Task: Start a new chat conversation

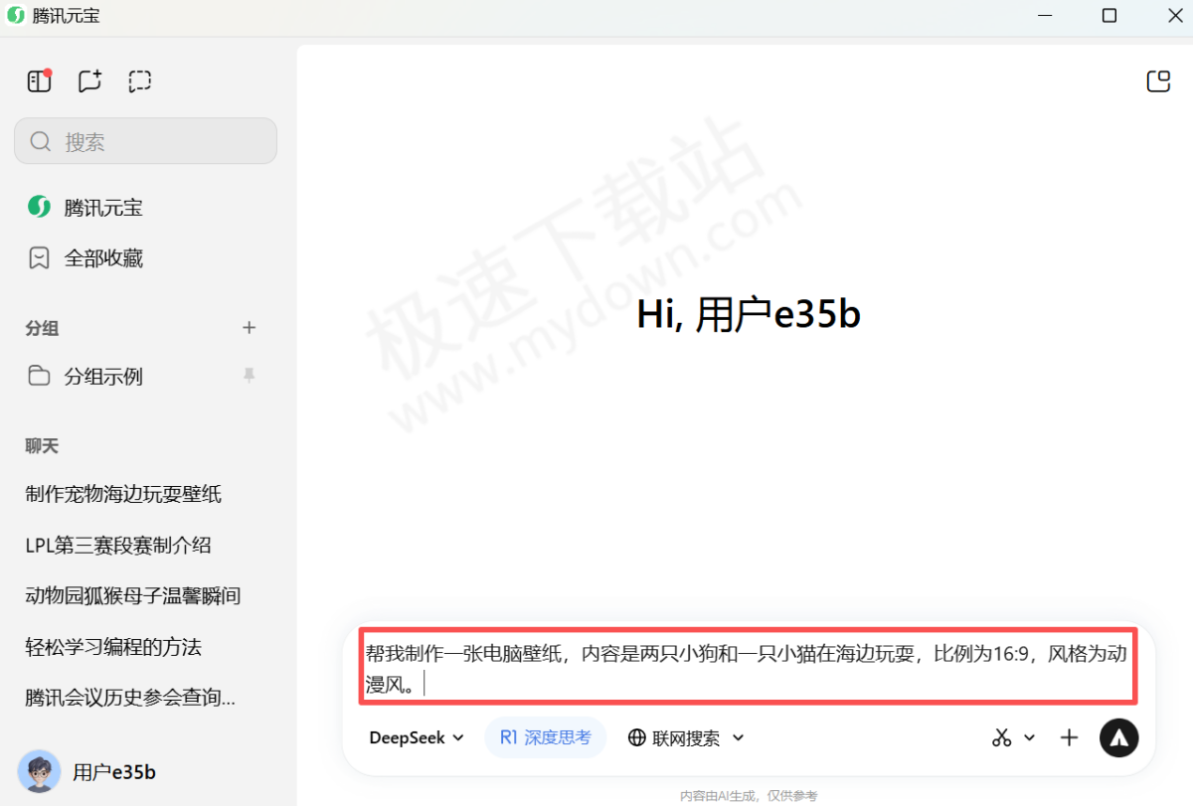Action: pos(89,81)
